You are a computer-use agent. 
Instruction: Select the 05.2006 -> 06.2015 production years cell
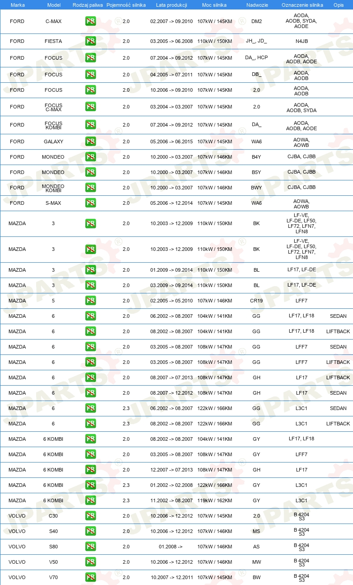pyautogui.click(x=172, y=142)
